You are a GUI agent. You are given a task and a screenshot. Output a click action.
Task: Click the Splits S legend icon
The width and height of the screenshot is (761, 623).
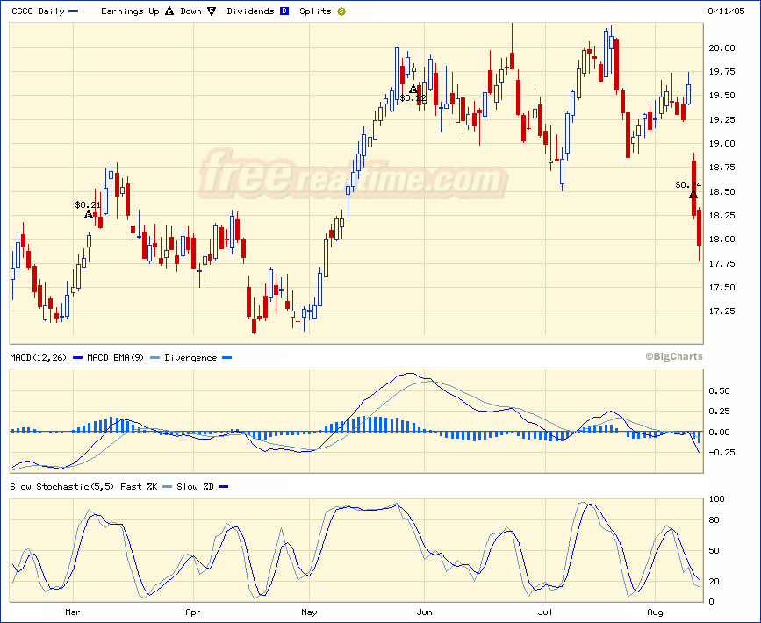(341, 11)
